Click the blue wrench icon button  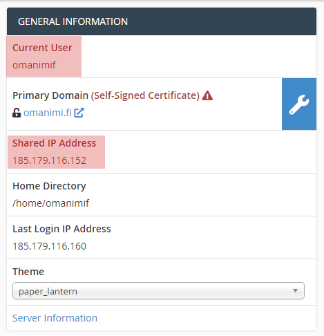[299, 104]
